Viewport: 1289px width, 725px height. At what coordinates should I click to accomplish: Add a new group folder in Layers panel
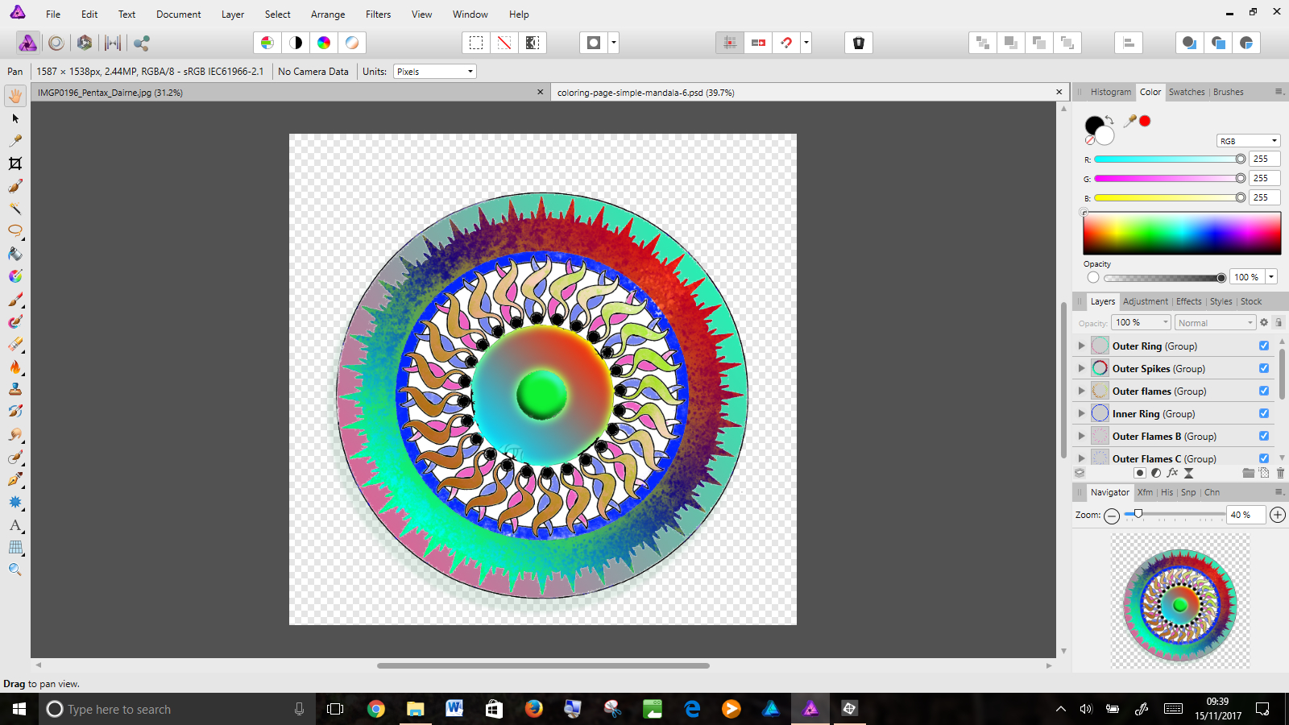pyautogui.click(x=1248, y=473)
